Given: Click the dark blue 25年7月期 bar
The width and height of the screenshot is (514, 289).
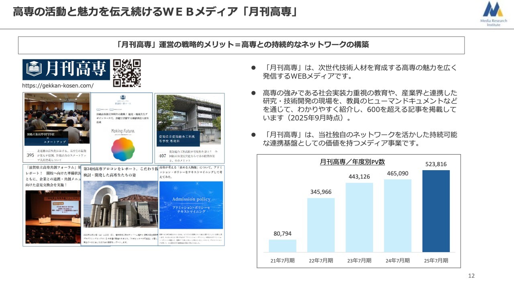Looking at the screenshot, I should click(436, 211).
